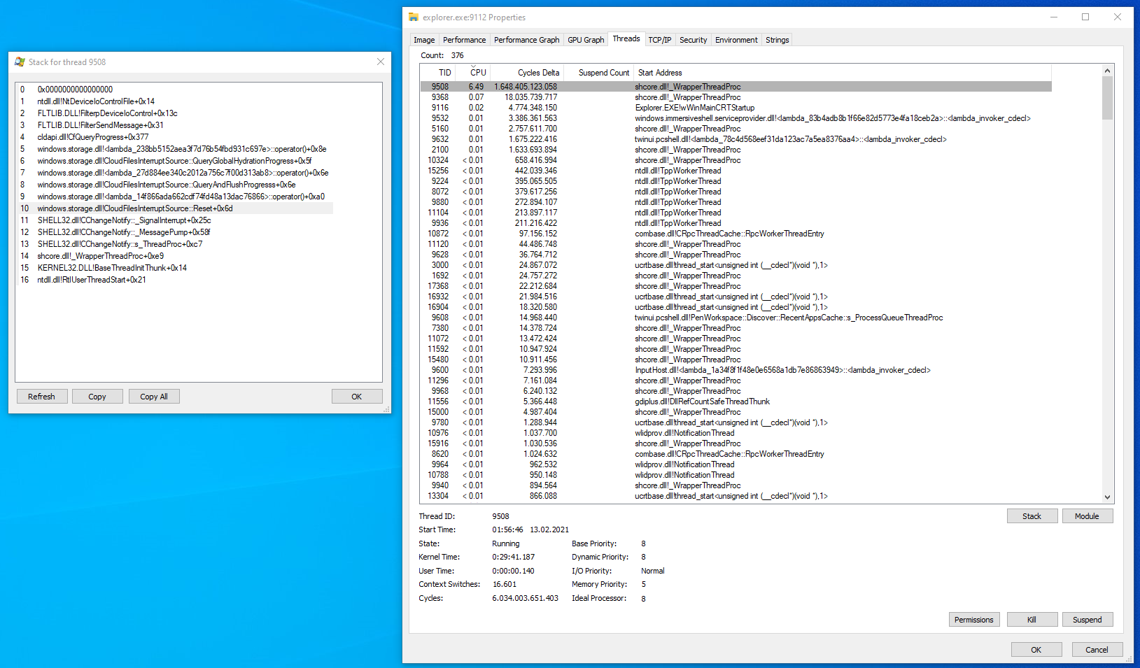Click OK in the Properties window
1140x668 pixels.
pyautogui.click(x=1036, y=650)
